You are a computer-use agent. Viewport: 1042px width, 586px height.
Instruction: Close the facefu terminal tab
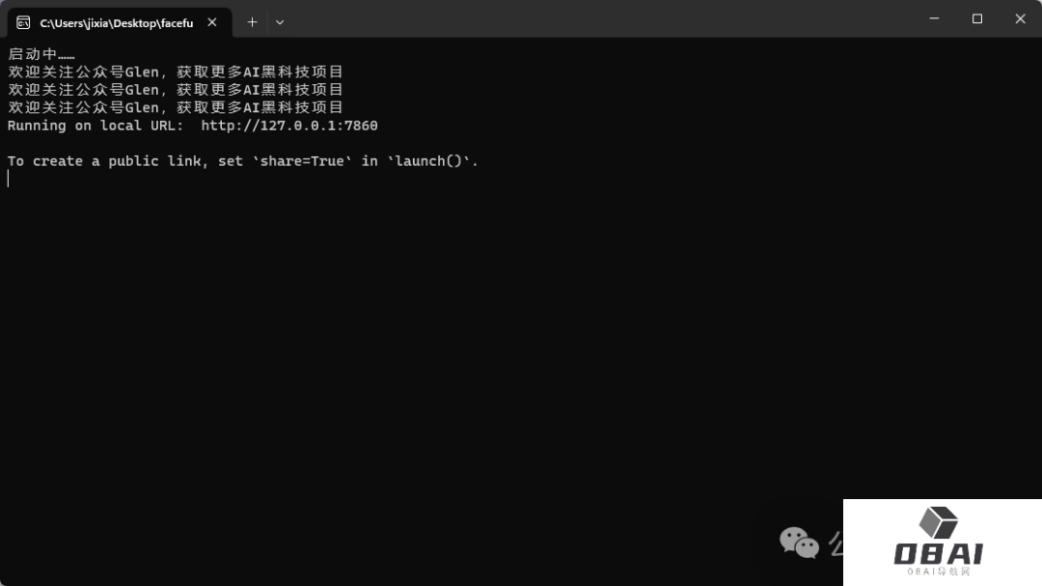click(212, 22)
